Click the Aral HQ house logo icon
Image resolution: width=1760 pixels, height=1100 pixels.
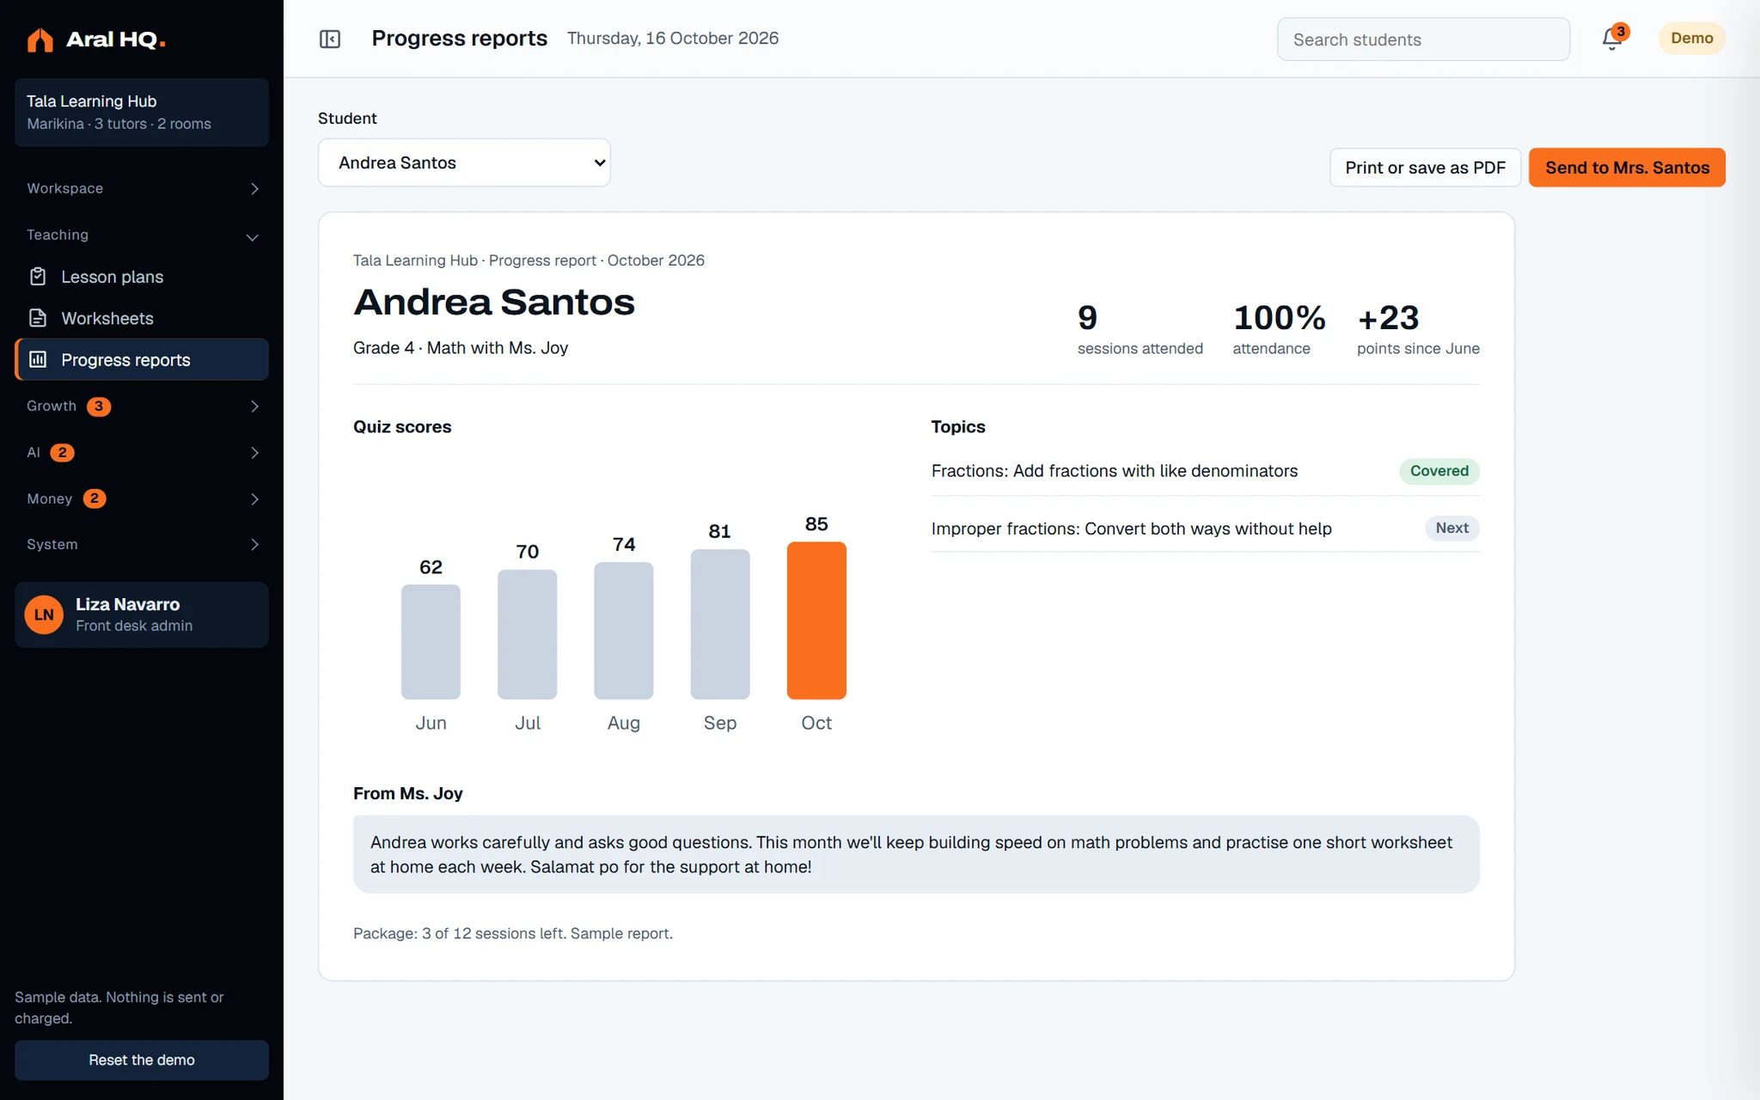pyautogui.click(x=40, y=40)
